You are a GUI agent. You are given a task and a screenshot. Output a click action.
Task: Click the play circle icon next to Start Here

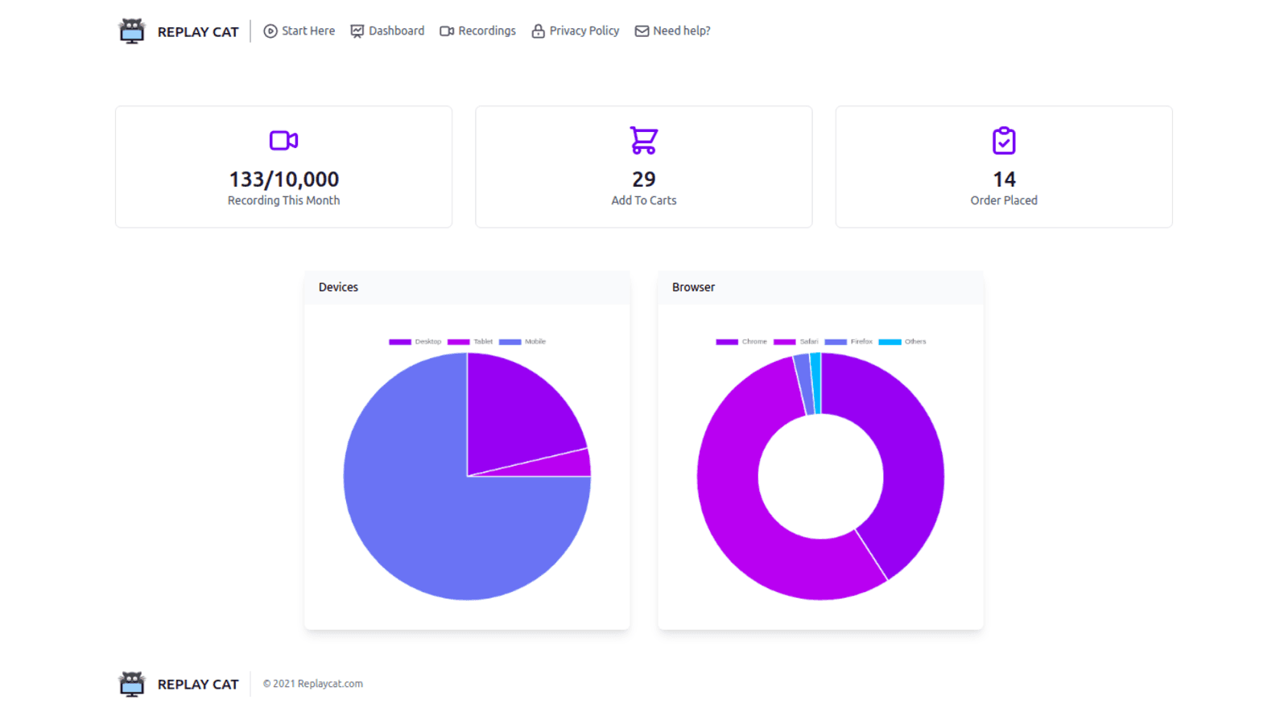[x=270, y=31]
